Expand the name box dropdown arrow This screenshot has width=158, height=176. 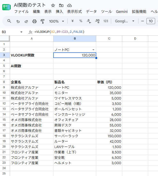coord(21,32)
